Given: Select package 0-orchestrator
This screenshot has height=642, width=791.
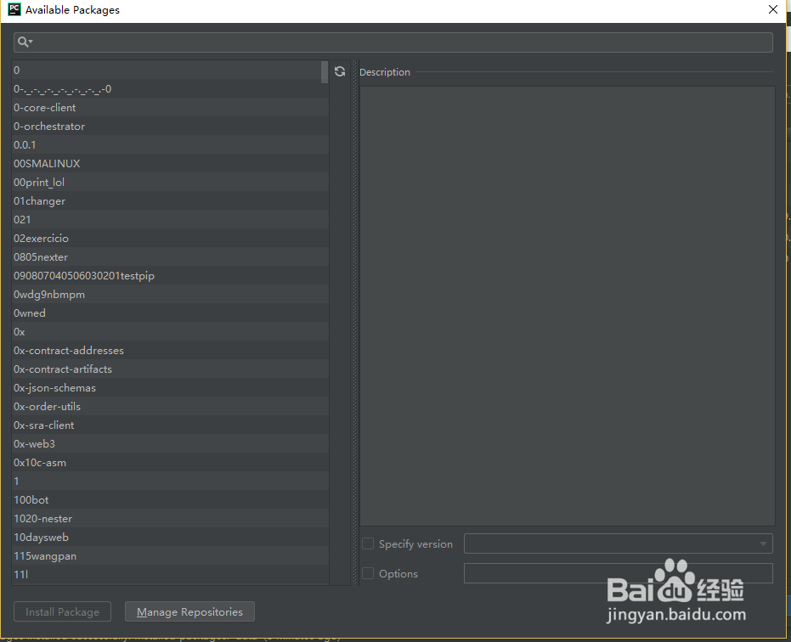Looking at the screenshot, I should click(x=170, y=126).
